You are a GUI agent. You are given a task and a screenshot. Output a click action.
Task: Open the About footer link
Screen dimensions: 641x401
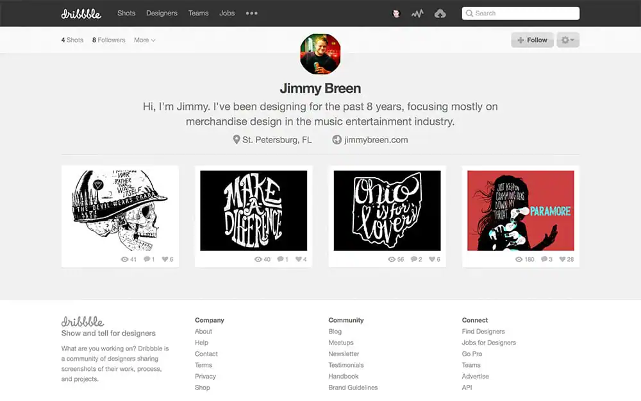pos(203,332)
